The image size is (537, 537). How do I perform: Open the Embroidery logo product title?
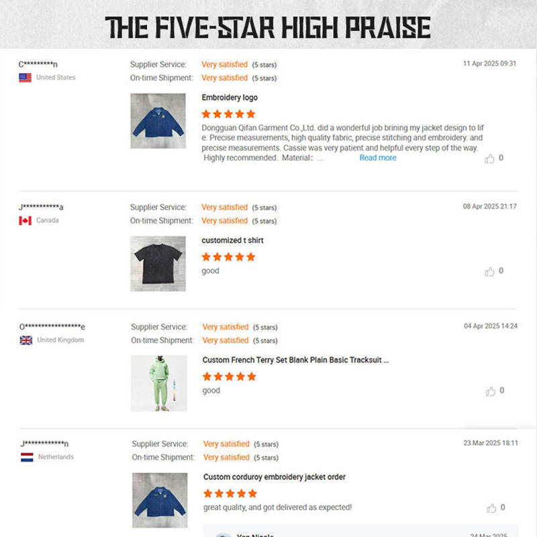pyautogui.click(x=230, y=97)
